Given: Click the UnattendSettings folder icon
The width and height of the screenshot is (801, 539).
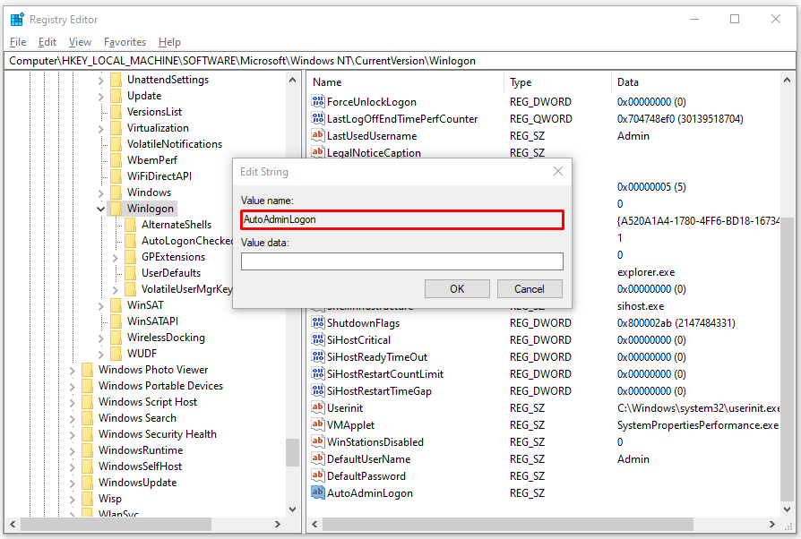Looking at the screenshot, I should [116, 80].
